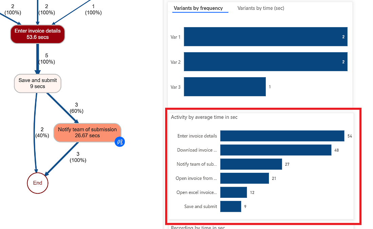Click the blue automation icon on Notify node
Image resolution: width=373 pixels, height=229 pixels.
coord(120,142)
